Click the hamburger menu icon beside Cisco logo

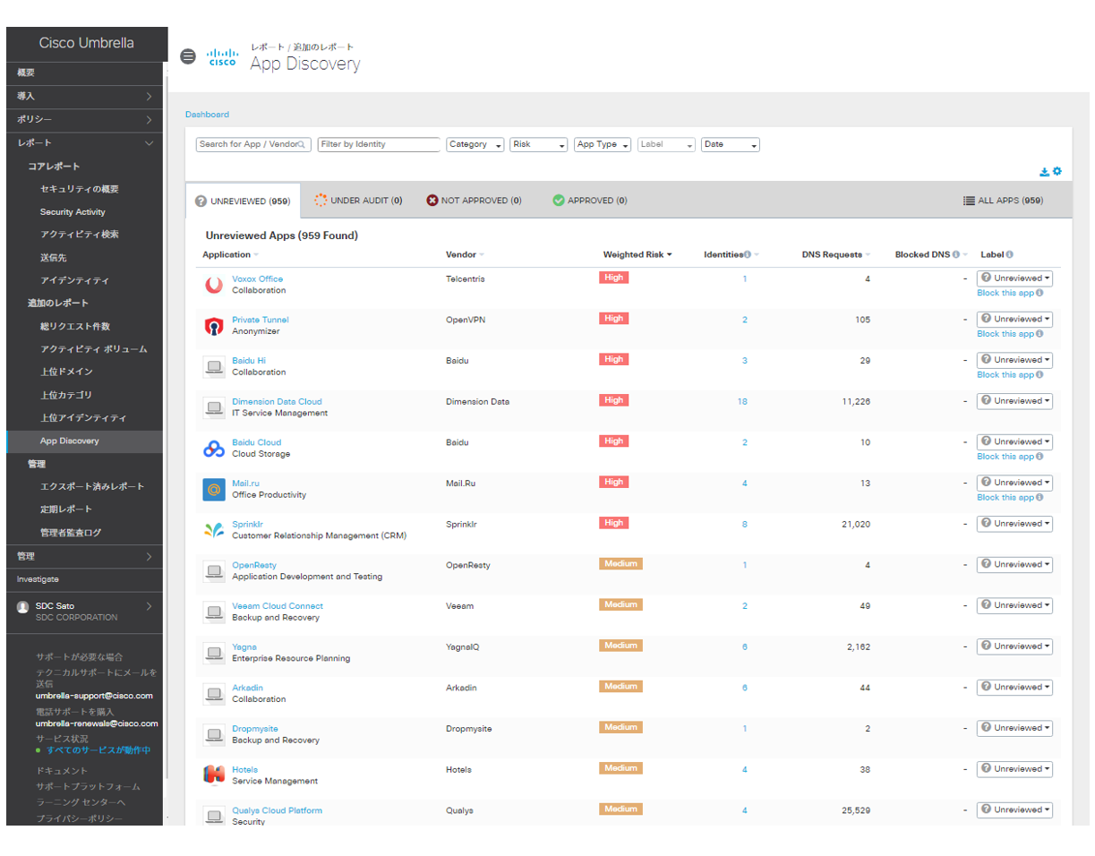pos(187,56)
